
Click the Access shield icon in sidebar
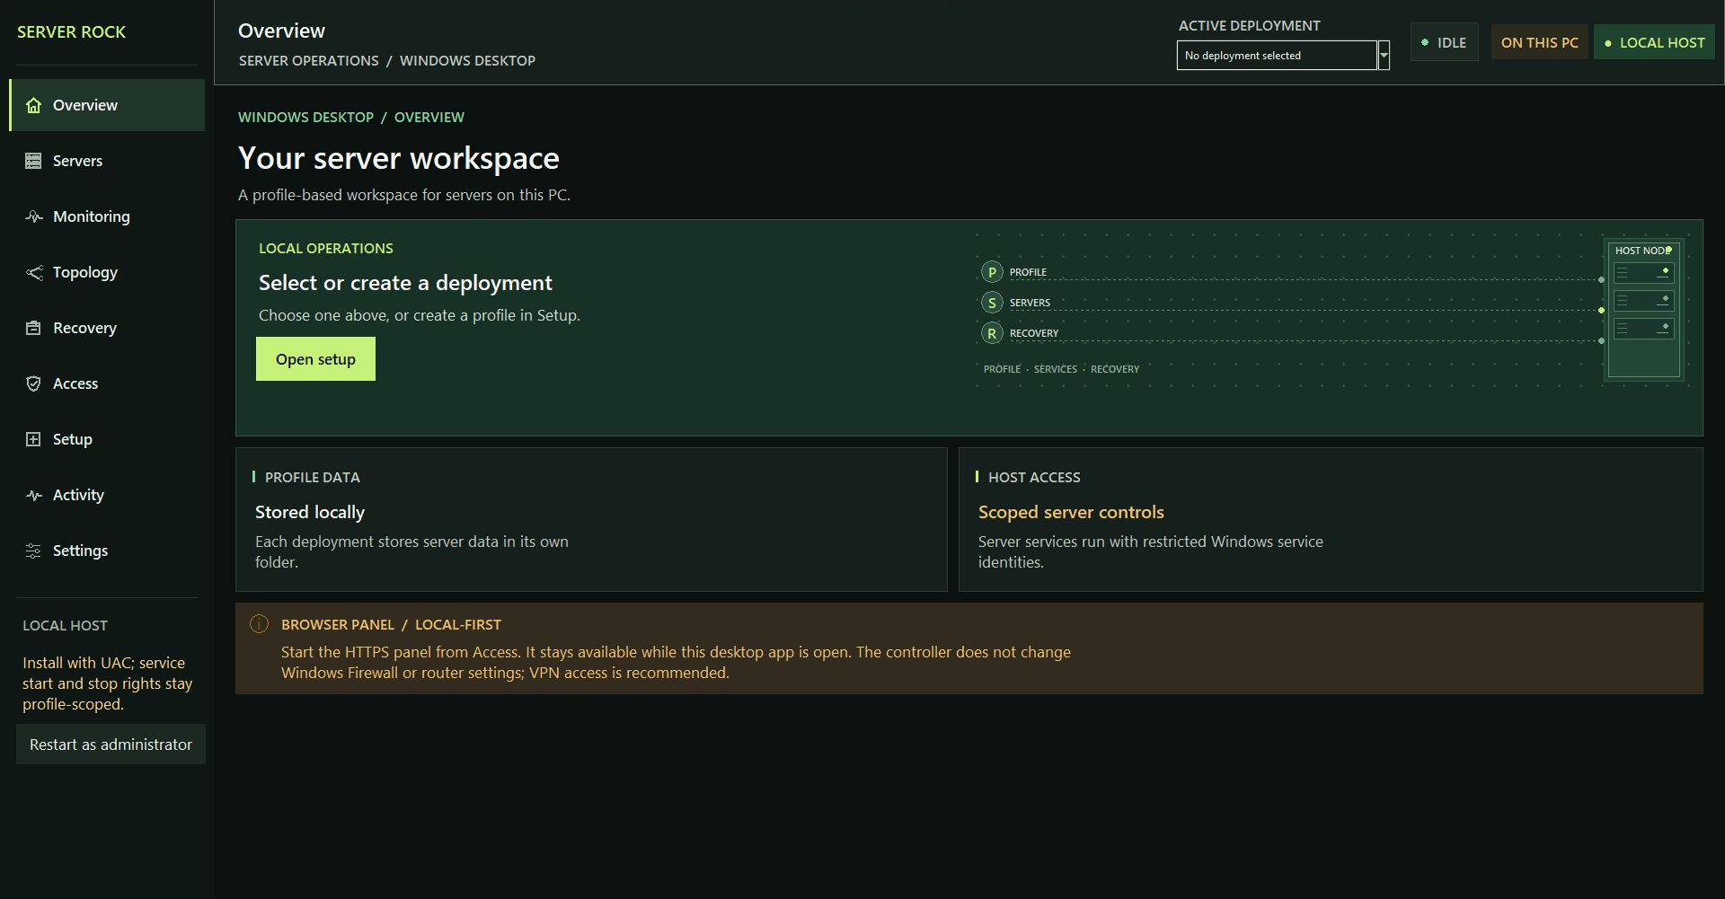pos(33,383)
